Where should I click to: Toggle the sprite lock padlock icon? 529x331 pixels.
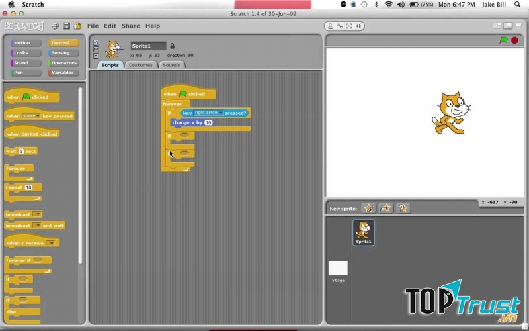pyautogui.click(x=173, y=46)
